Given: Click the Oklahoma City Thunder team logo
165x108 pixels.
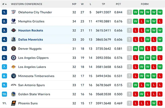Looking at the screenshot, I should coord(13,12).
